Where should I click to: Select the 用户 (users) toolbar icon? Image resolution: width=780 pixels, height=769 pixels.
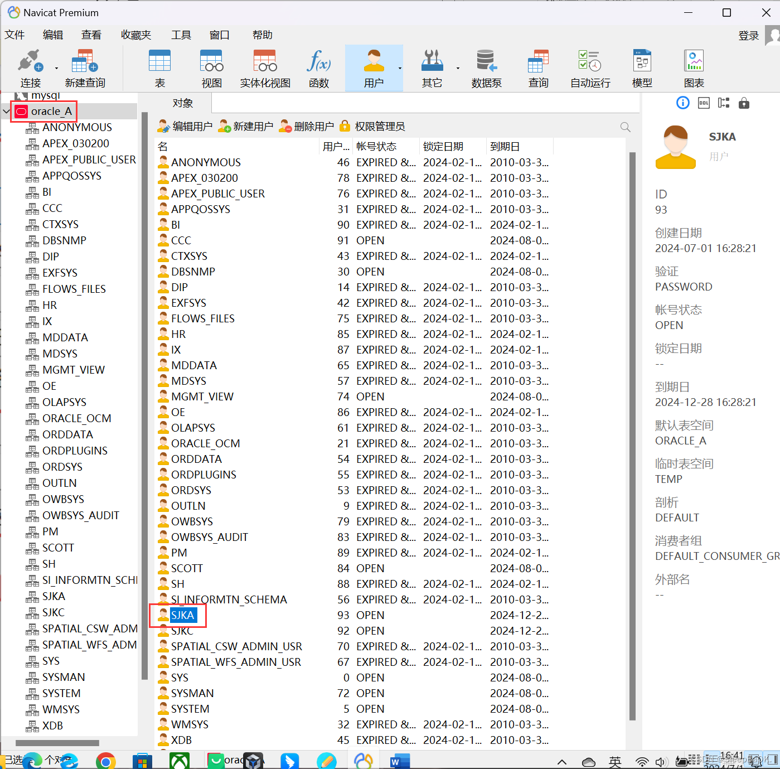[374, 67]
